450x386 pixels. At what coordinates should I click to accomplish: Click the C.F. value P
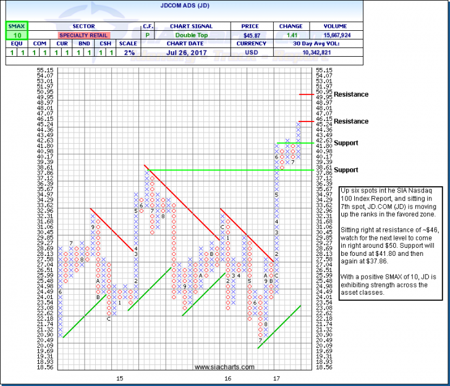pyautogui.click(x=148, y=36)
